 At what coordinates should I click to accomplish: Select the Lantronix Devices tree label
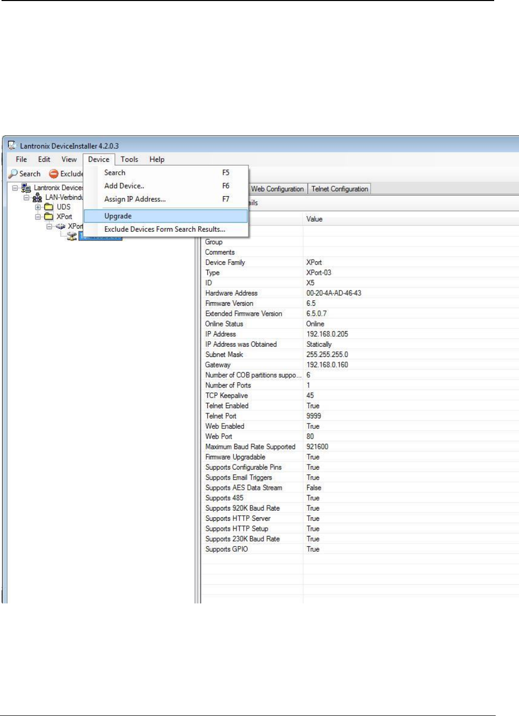[58, 188]
